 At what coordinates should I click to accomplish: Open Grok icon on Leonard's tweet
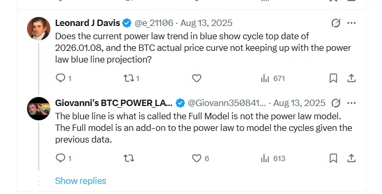(336, 23)
